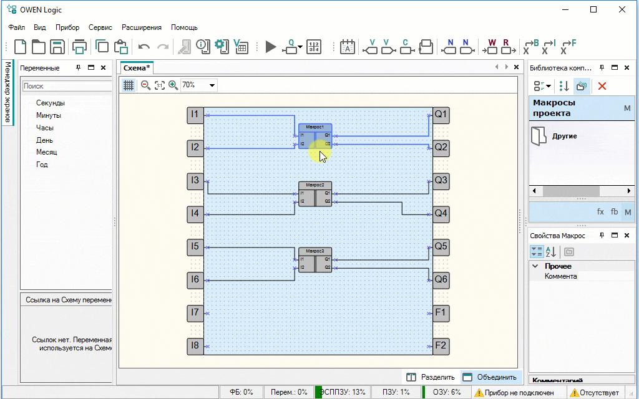
Task: Open the variables table icon
Action: 240,46
